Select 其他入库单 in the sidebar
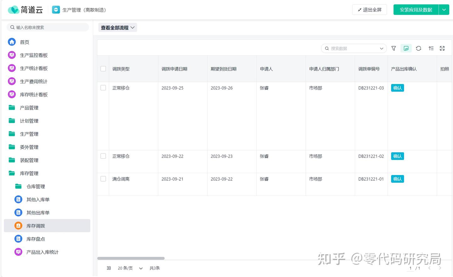 (x=38, y=200)
